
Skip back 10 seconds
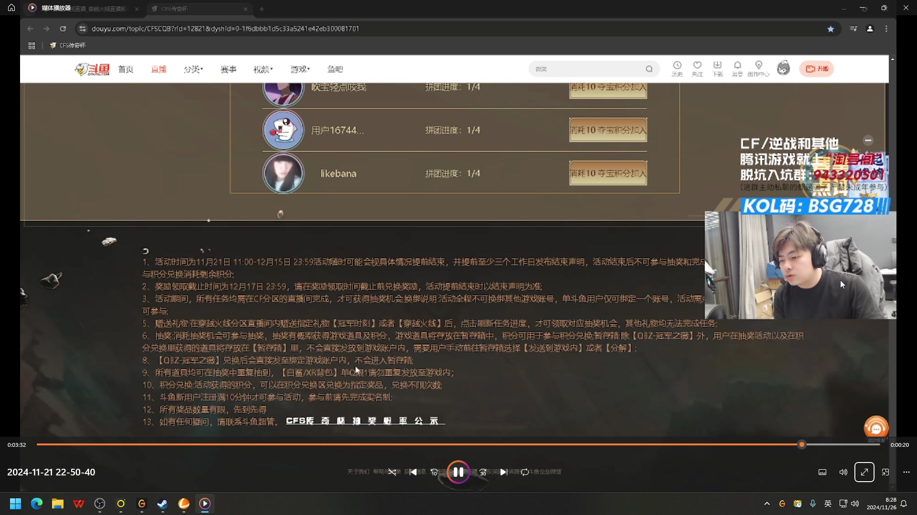pos(434,472)
